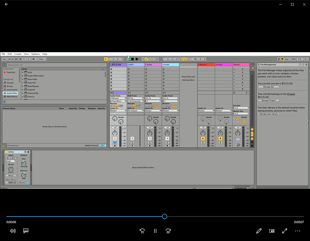Open video player volume control
310x241 pixels.
coord(13,231)
